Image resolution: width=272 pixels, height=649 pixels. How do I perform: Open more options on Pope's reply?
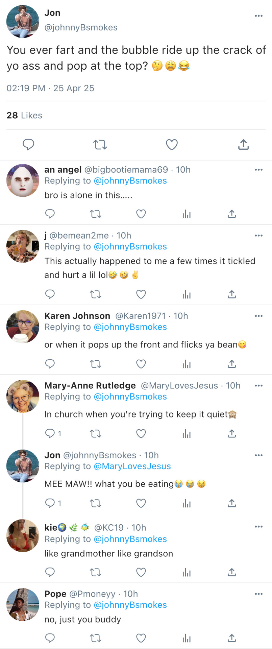(258, 594)
